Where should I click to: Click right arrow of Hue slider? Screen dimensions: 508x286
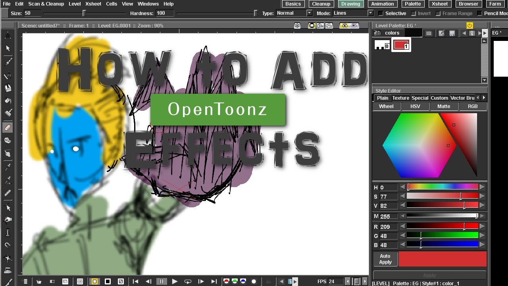click(x=482, y=187)
